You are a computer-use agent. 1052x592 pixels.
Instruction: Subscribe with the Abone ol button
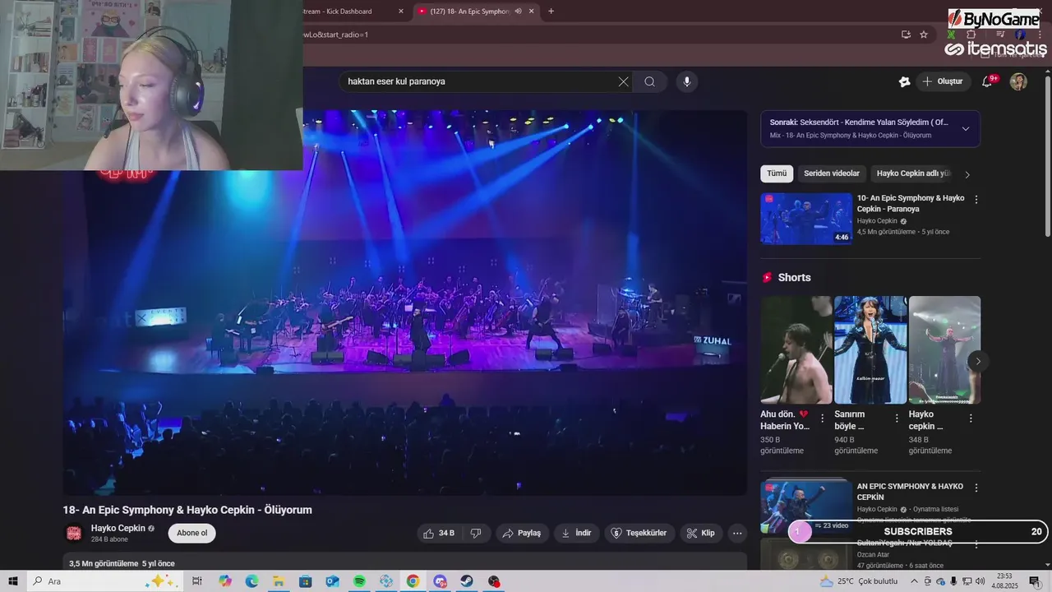coord(191,533)
